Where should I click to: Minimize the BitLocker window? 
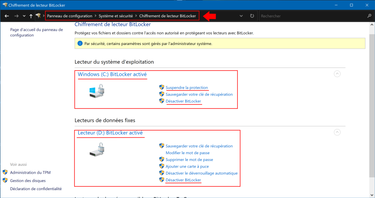[x=336, y=5]
